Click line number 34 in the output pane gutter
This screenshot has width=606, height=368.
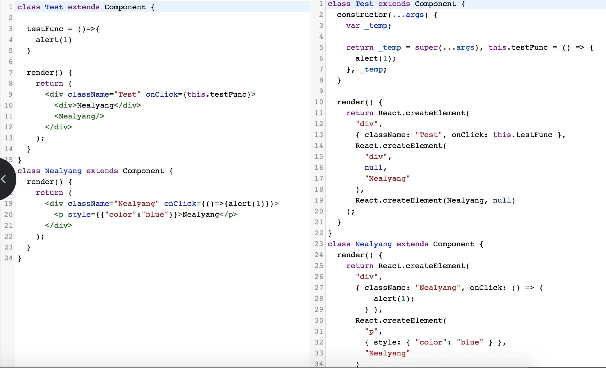click(319, 364)
